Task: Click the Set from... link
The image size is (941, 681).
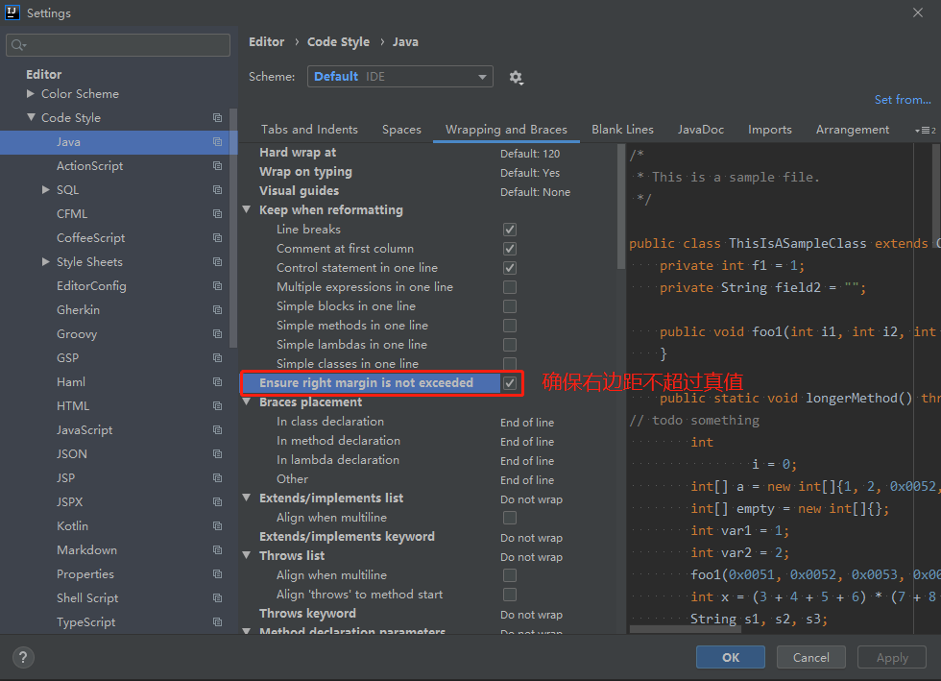Action: pos(903,100)
